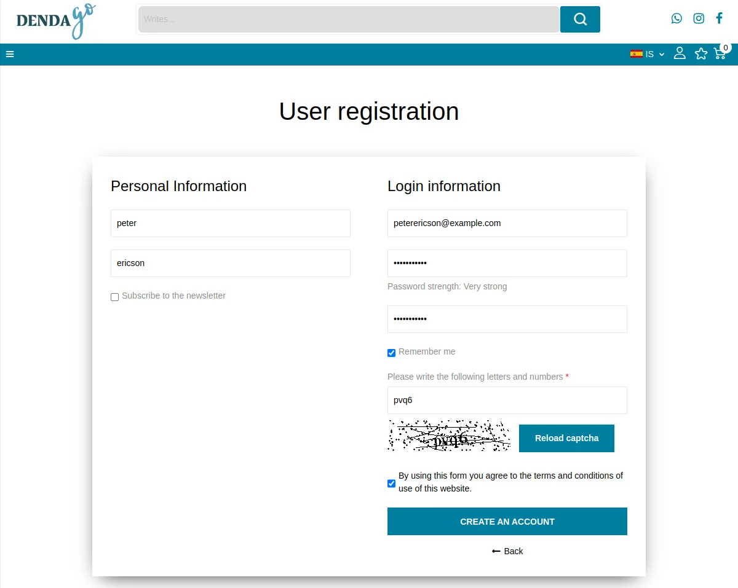Enable Subscribe to the newsletter checkbox
Viewport: 738px width, 588px height.
point(115,297)
